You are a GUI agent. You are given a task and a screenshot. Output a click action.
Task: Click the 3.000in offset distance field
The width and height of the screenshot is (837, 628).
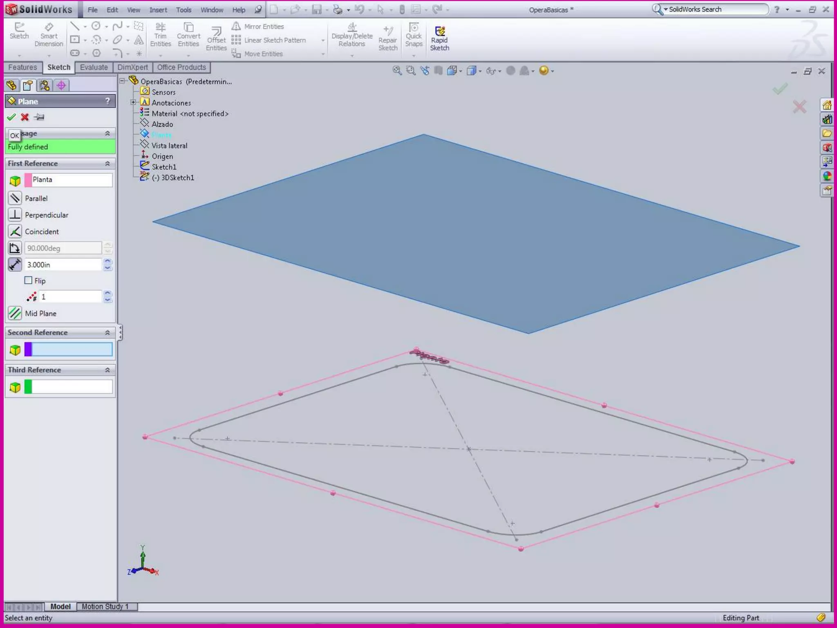(x=63, y=265)
